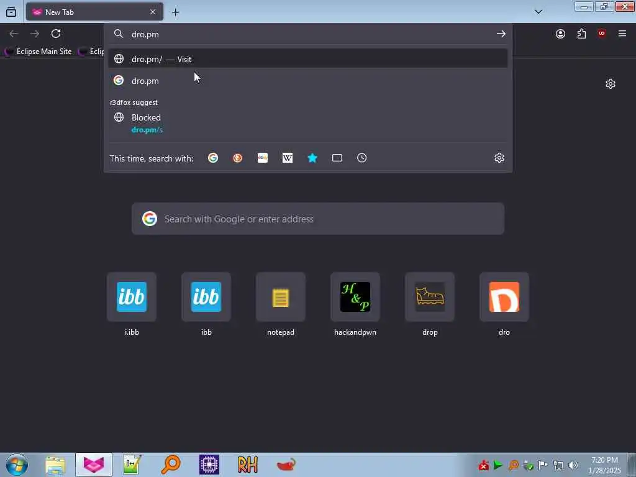This screenshot has height=477, width=636.
Task: Open the Action Center flag tray icon
Action: click(543, 465)
